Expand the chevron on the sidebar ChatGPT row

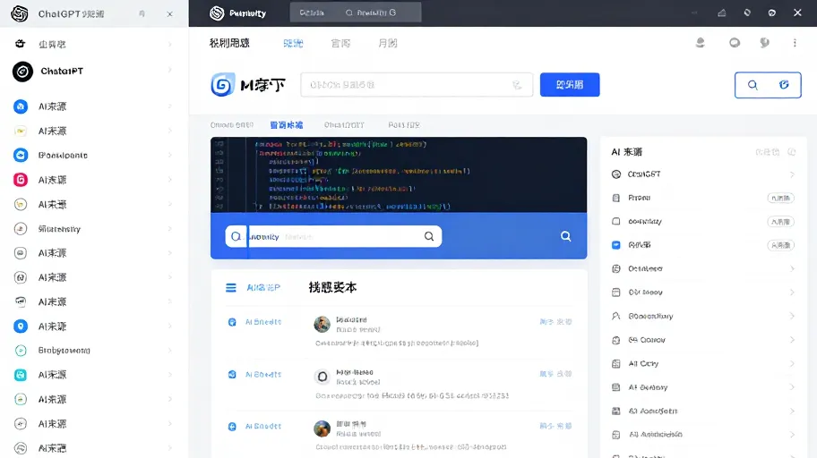(170, 69)
